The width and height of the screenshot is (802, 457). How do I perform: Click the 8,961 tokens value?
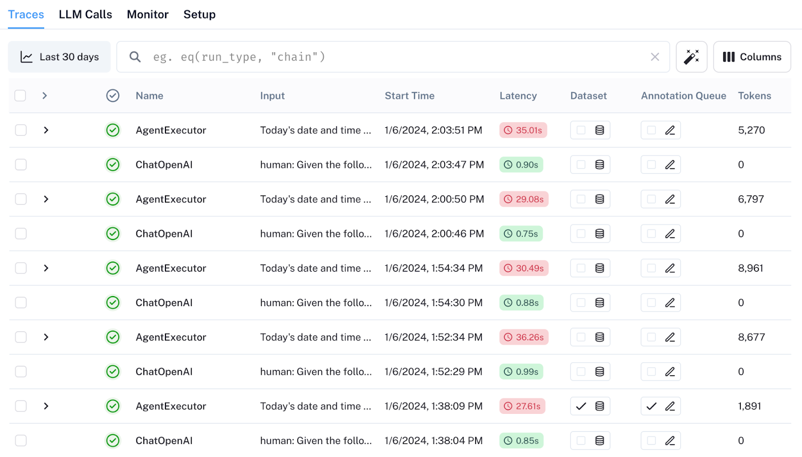coord(750,268)
